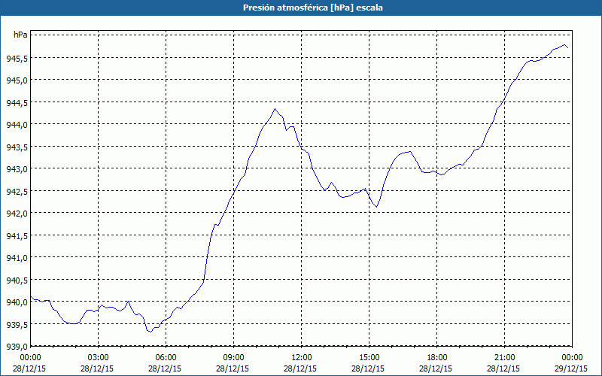This screenshot has height=376, width=602.
Task: Click the 18:00 time axis label
Action: point(437,358)
